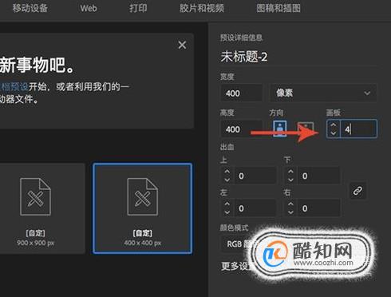Switch to the Web preset tab
Image resolution: width=391 pixels, height=297 pixels.
pyautogui.click(x=89, y=8)
